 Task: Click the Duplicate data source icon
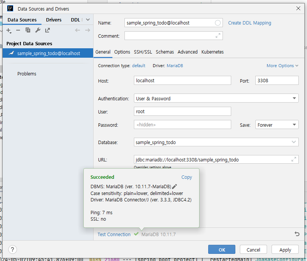click(28, 30)
